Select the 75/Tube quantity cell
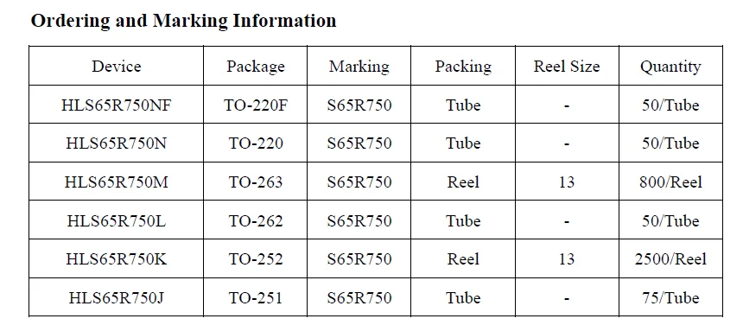This screenshot has width=743, height=325. tap(670, 298)
